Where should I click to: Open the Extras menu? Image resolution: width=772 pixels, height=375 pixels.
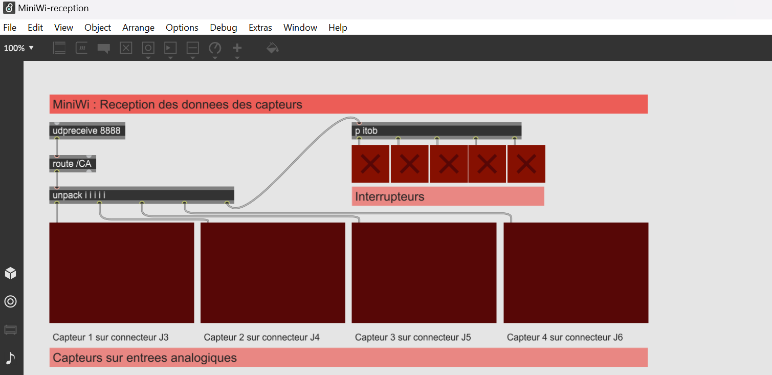260,28
